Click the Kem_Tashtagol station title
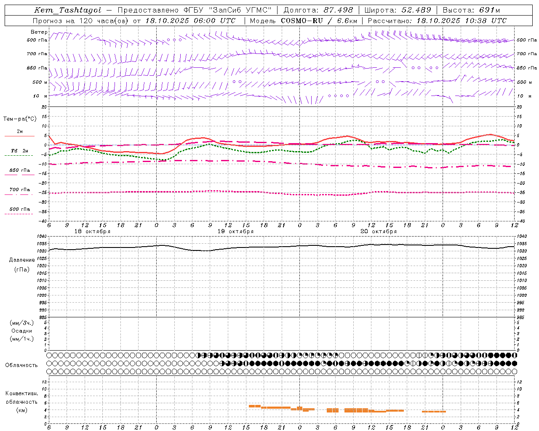539x431 pixels. point(68,10)
